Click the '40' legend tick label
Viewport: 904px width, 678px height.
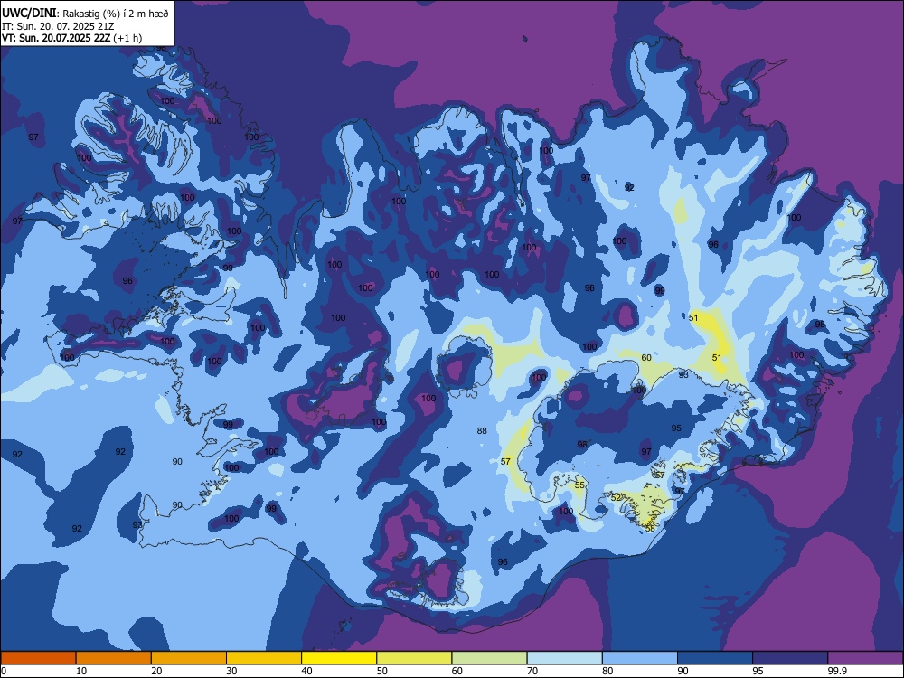[306, 671]
